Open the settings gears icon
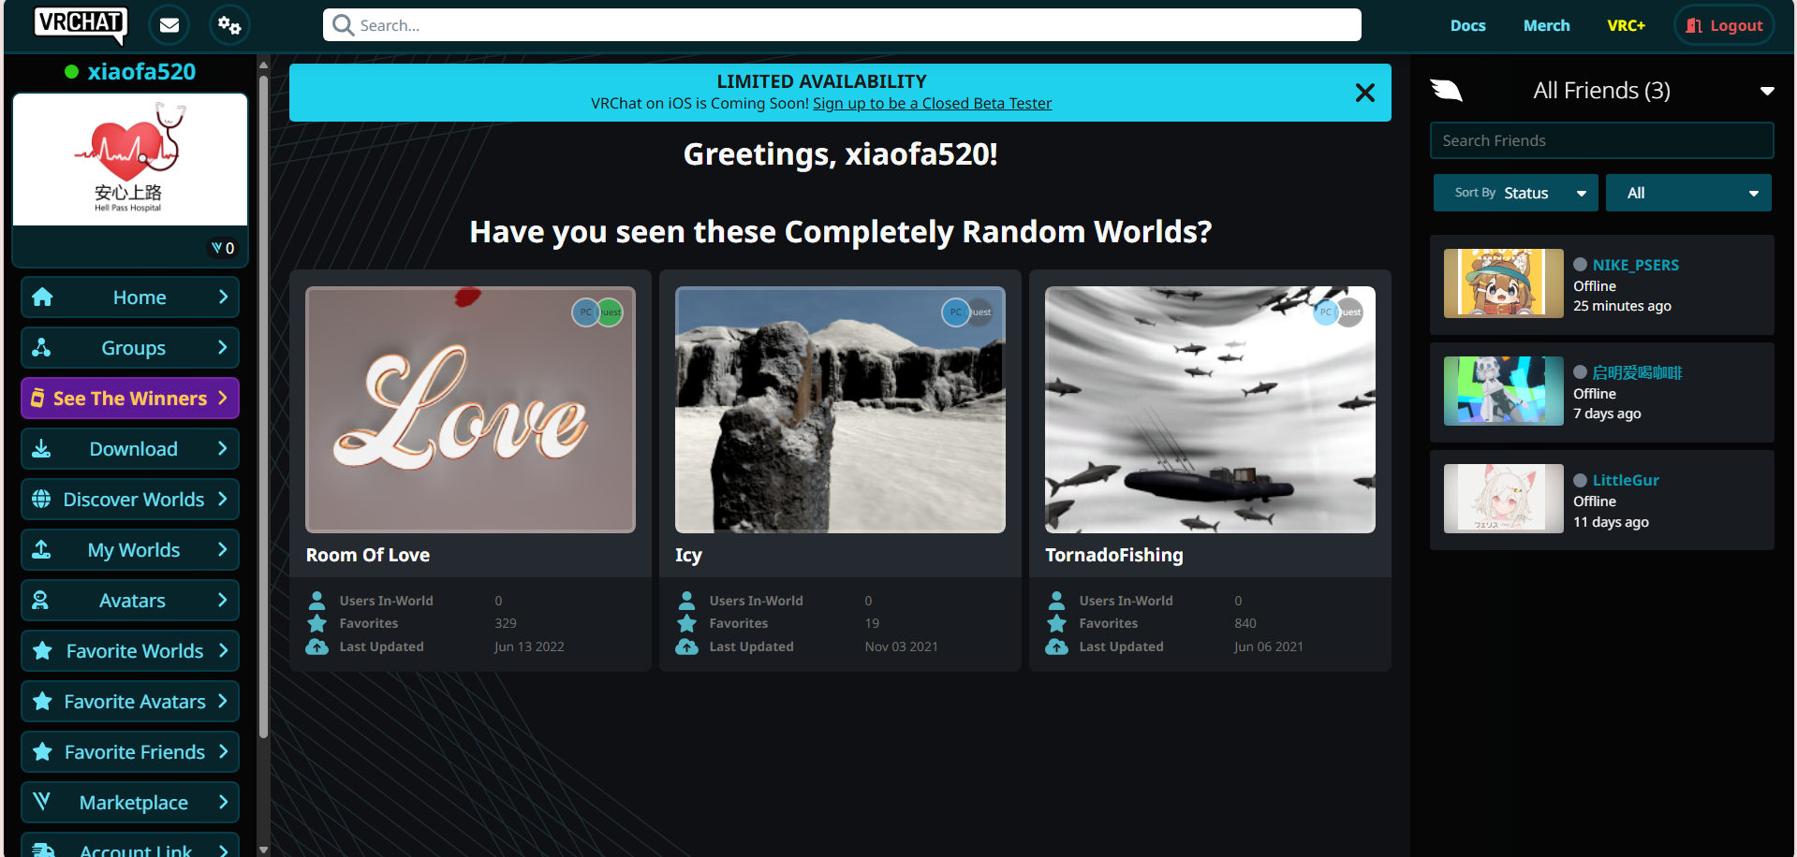Image resolution: width=1797 pixels, height=857 pixels. [229, 25]
